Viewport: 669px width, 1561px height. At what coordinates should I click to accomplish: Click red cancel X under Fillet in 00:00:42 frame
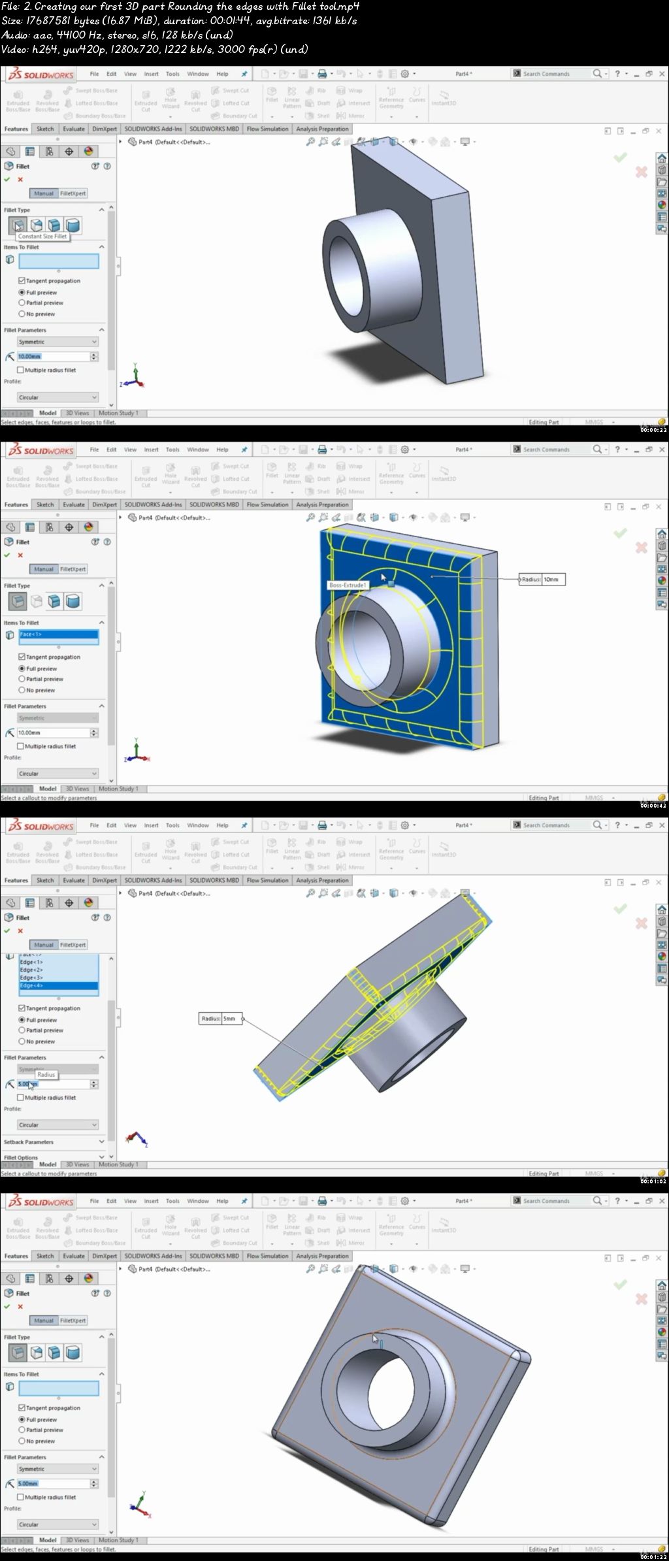pos(20,555)
